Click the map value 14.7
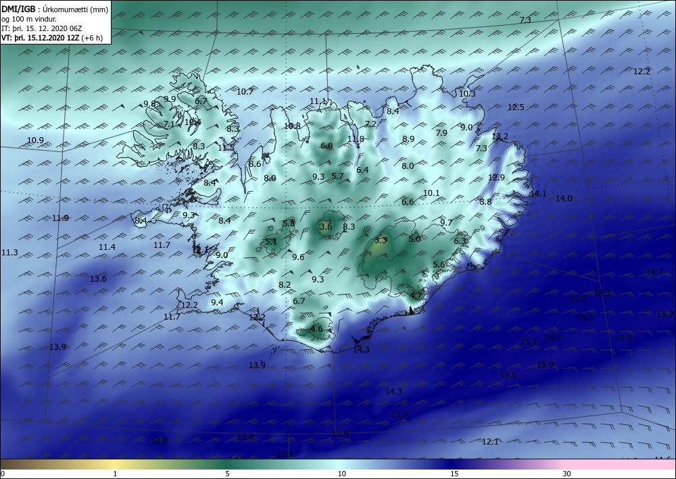The width and height of the screenshot is (676, 479). pyautogui.click(x=654, y=272)
